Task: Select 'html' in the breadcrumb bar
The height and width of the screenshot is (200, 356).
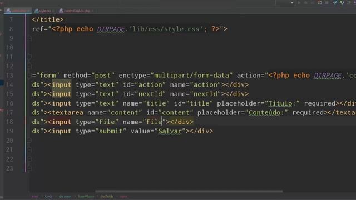Action: click(35, 196)
